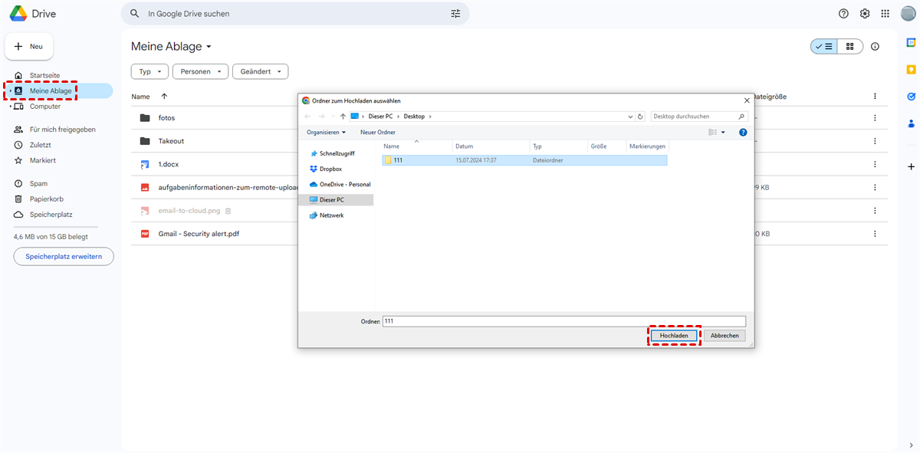
Task: Select the 111 folder in dialog
Action: (524, 160)
